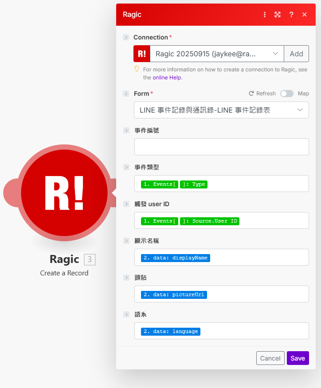321x388 pixels.
Task: Open the Form dropdown list
Action: pos(221,110)
